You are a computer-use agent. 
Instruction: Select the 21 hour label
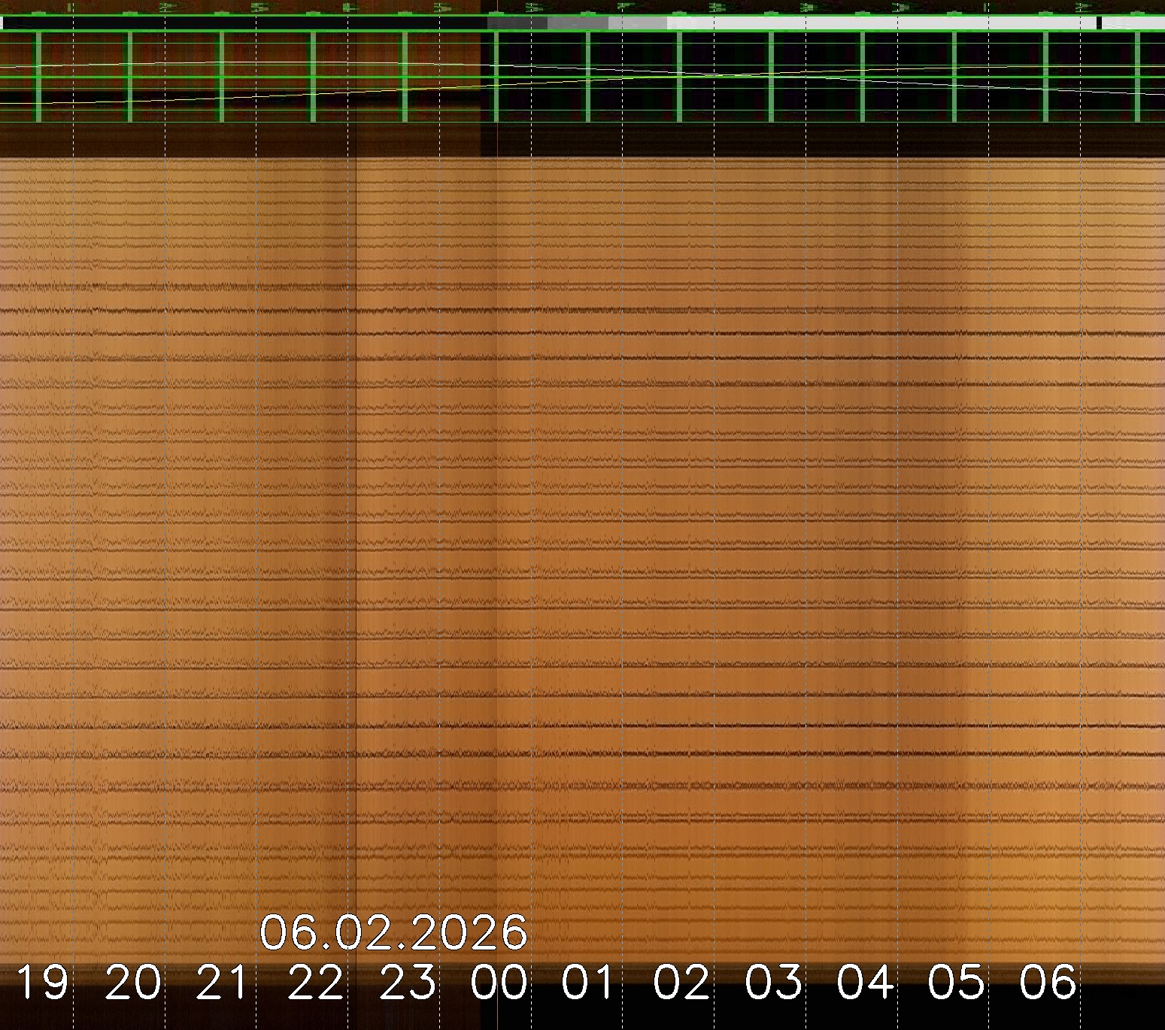click(224, 983)
